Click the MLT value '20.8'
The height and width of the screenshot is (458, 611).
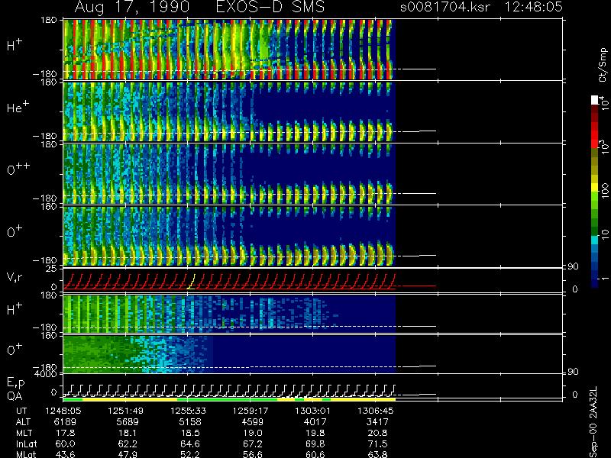pyautogui.click(x=377, y=433)
